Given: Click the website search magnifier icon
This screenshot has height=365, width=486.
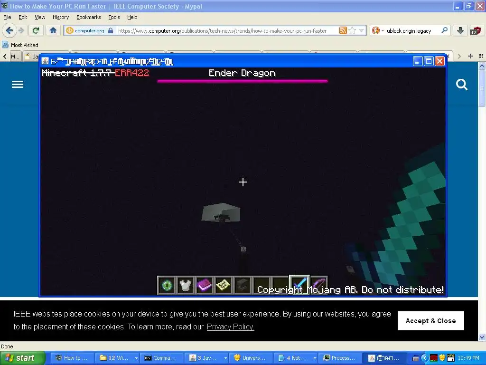Looking at the screenshot, I should pos(461,85).
